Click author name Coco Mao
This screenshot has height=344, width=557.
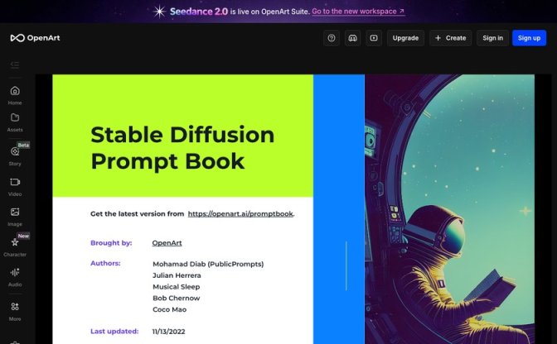[x=169, y=309]
